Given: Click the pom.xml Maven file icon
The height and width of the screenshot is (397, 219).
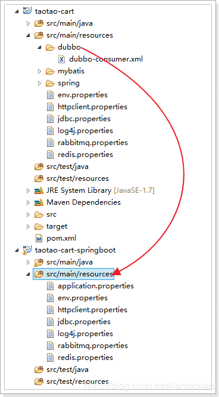Looking at the screenshot, I should pos(39,238).
